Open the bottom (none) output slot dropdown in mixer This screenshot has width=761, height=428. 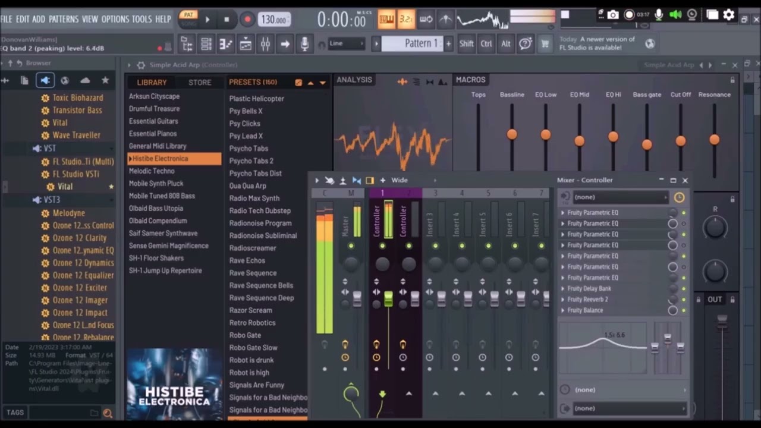coord(630,408)
